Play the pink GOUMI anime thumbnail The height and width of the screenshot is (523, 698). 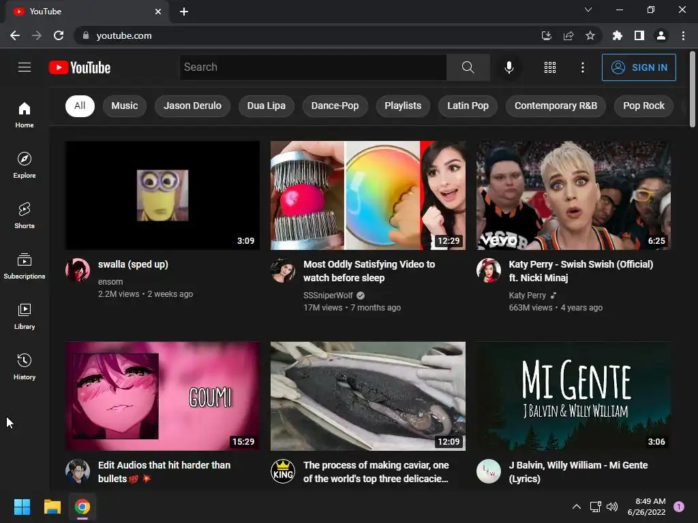(162, 396)
